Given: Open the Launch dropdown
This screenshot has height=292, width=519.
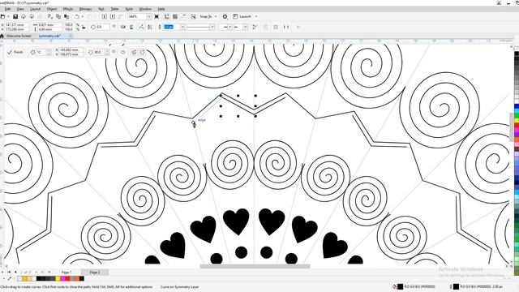Looking at the screenshot, I should click(256, 16).
